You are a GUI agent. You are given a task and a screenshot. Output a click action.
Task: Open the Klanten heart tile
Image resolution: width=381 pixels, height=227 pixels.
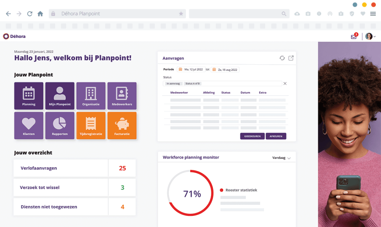tap(29, 126)
